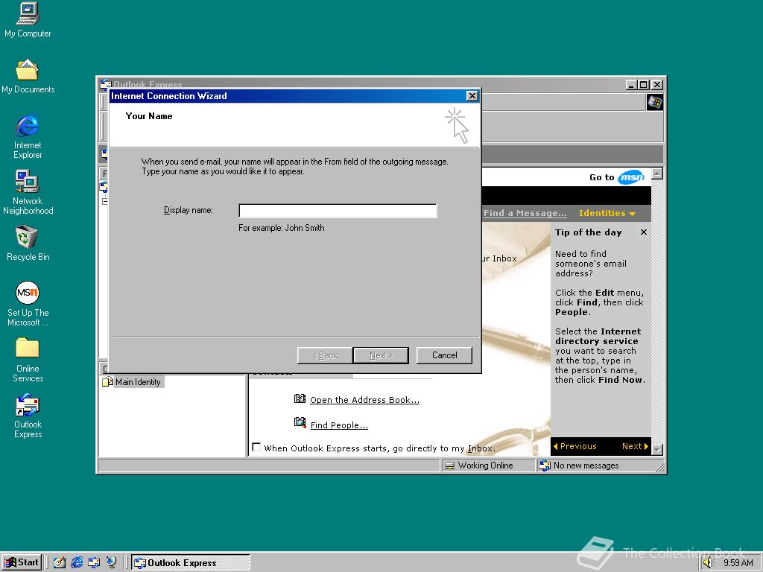
Task: Click the 9:59 AM system clock
Action: click(738, 563)
